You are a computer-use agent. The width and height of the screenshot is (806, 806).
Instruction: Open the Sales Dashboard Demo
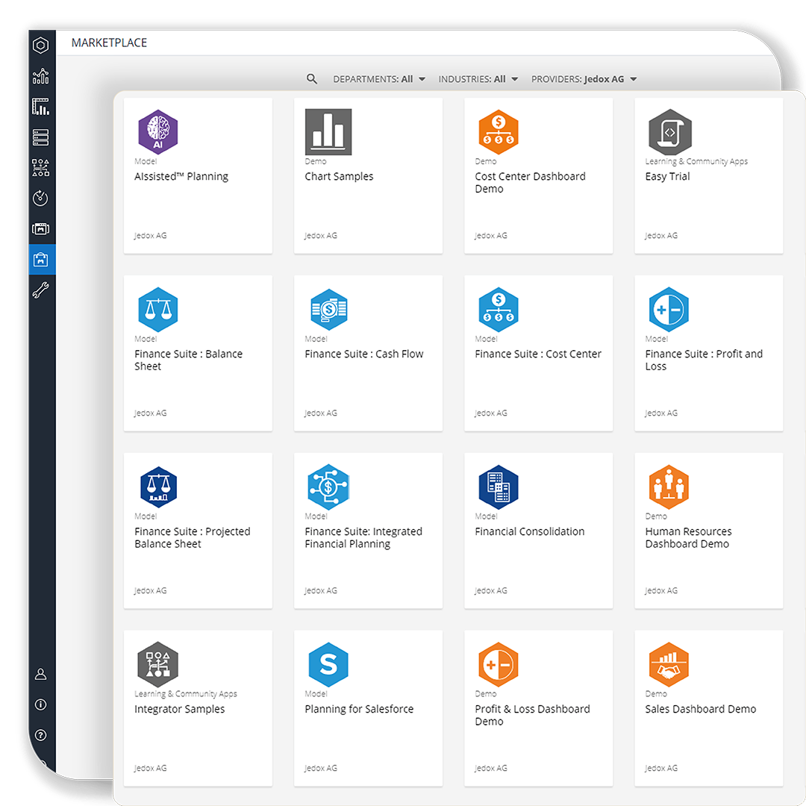707,707
